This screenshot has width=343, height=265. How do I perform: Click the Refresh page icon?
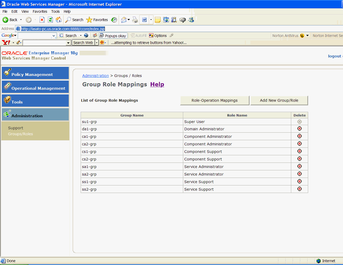pos(50,20)
